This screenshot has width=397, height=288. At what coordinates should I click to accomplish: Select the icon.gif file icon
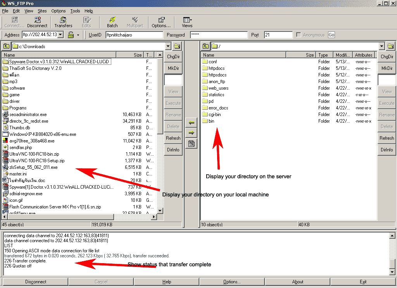click(5, 200)
